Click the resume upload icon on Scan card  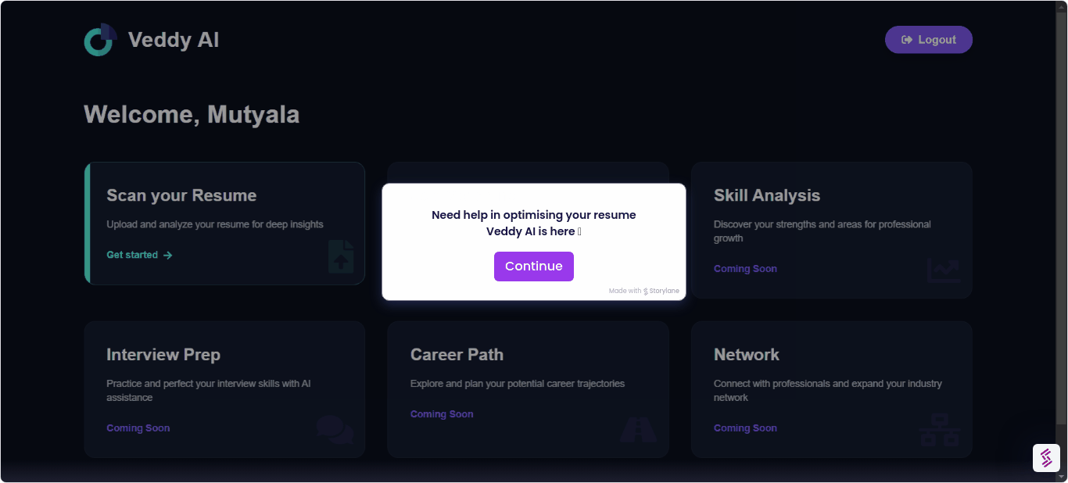tap(342, 257)
